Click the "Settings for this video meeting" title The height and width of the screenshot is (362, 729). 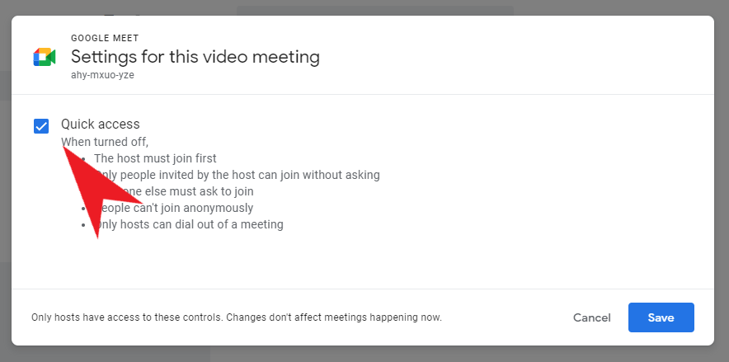coord(195,57)
